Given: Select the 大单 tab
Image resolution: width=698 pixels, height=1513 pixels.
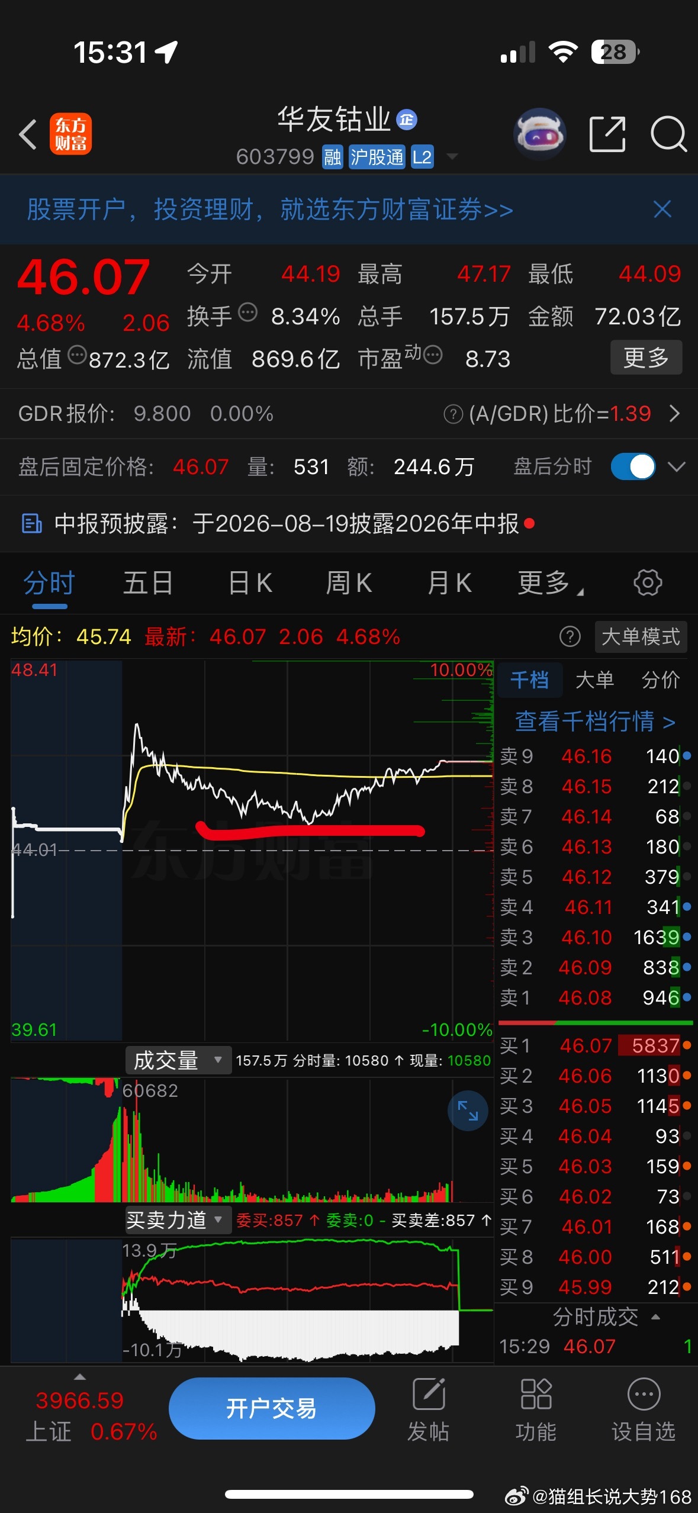Looking at the screenshot, I should point(594,680).
